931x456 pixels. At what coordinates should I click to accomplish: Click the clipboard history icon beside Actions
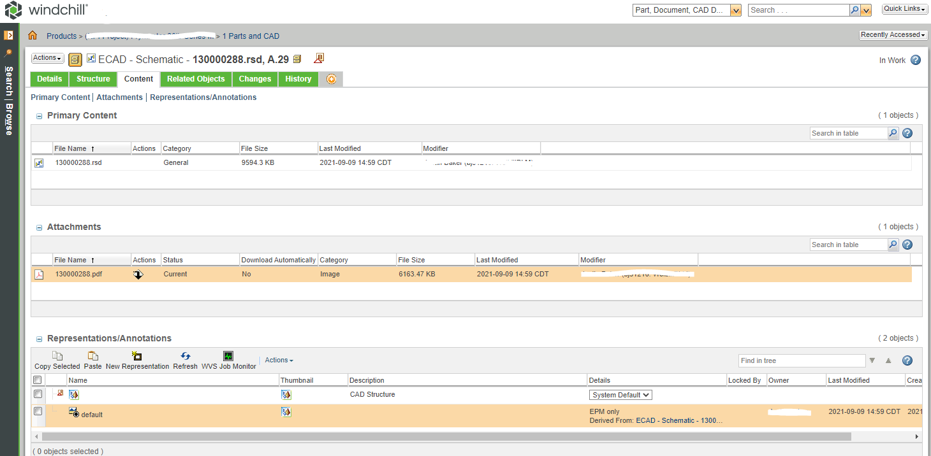point(75,58)
